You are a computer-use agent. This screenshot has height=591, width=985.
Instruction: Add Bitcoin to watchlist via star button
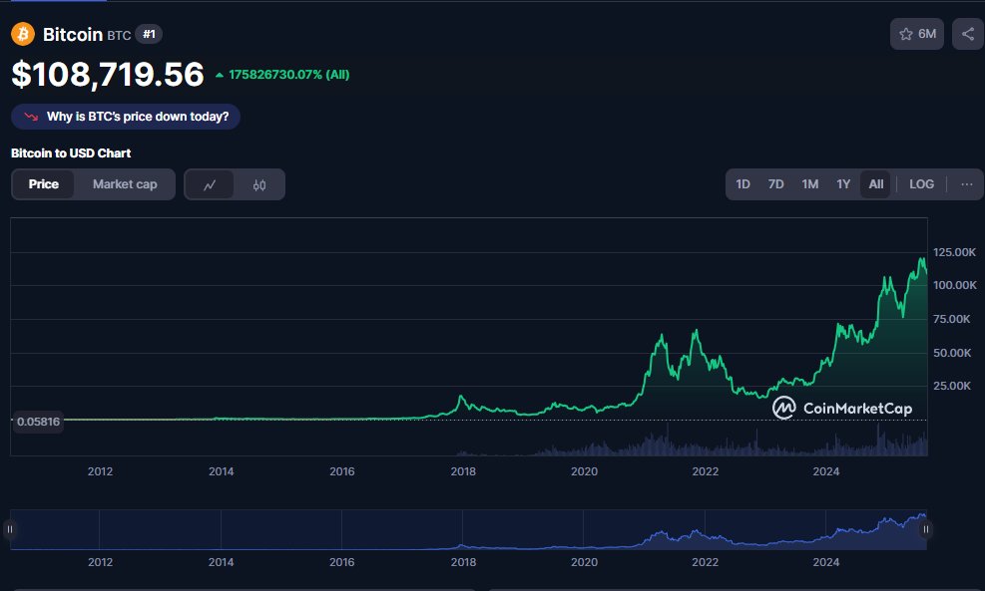pos(916,34)
